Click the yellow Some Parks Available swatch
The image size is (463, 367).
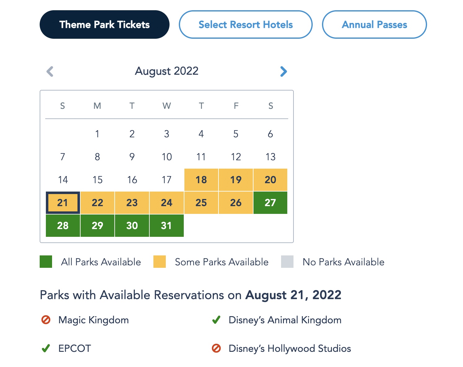coord(160,262)
